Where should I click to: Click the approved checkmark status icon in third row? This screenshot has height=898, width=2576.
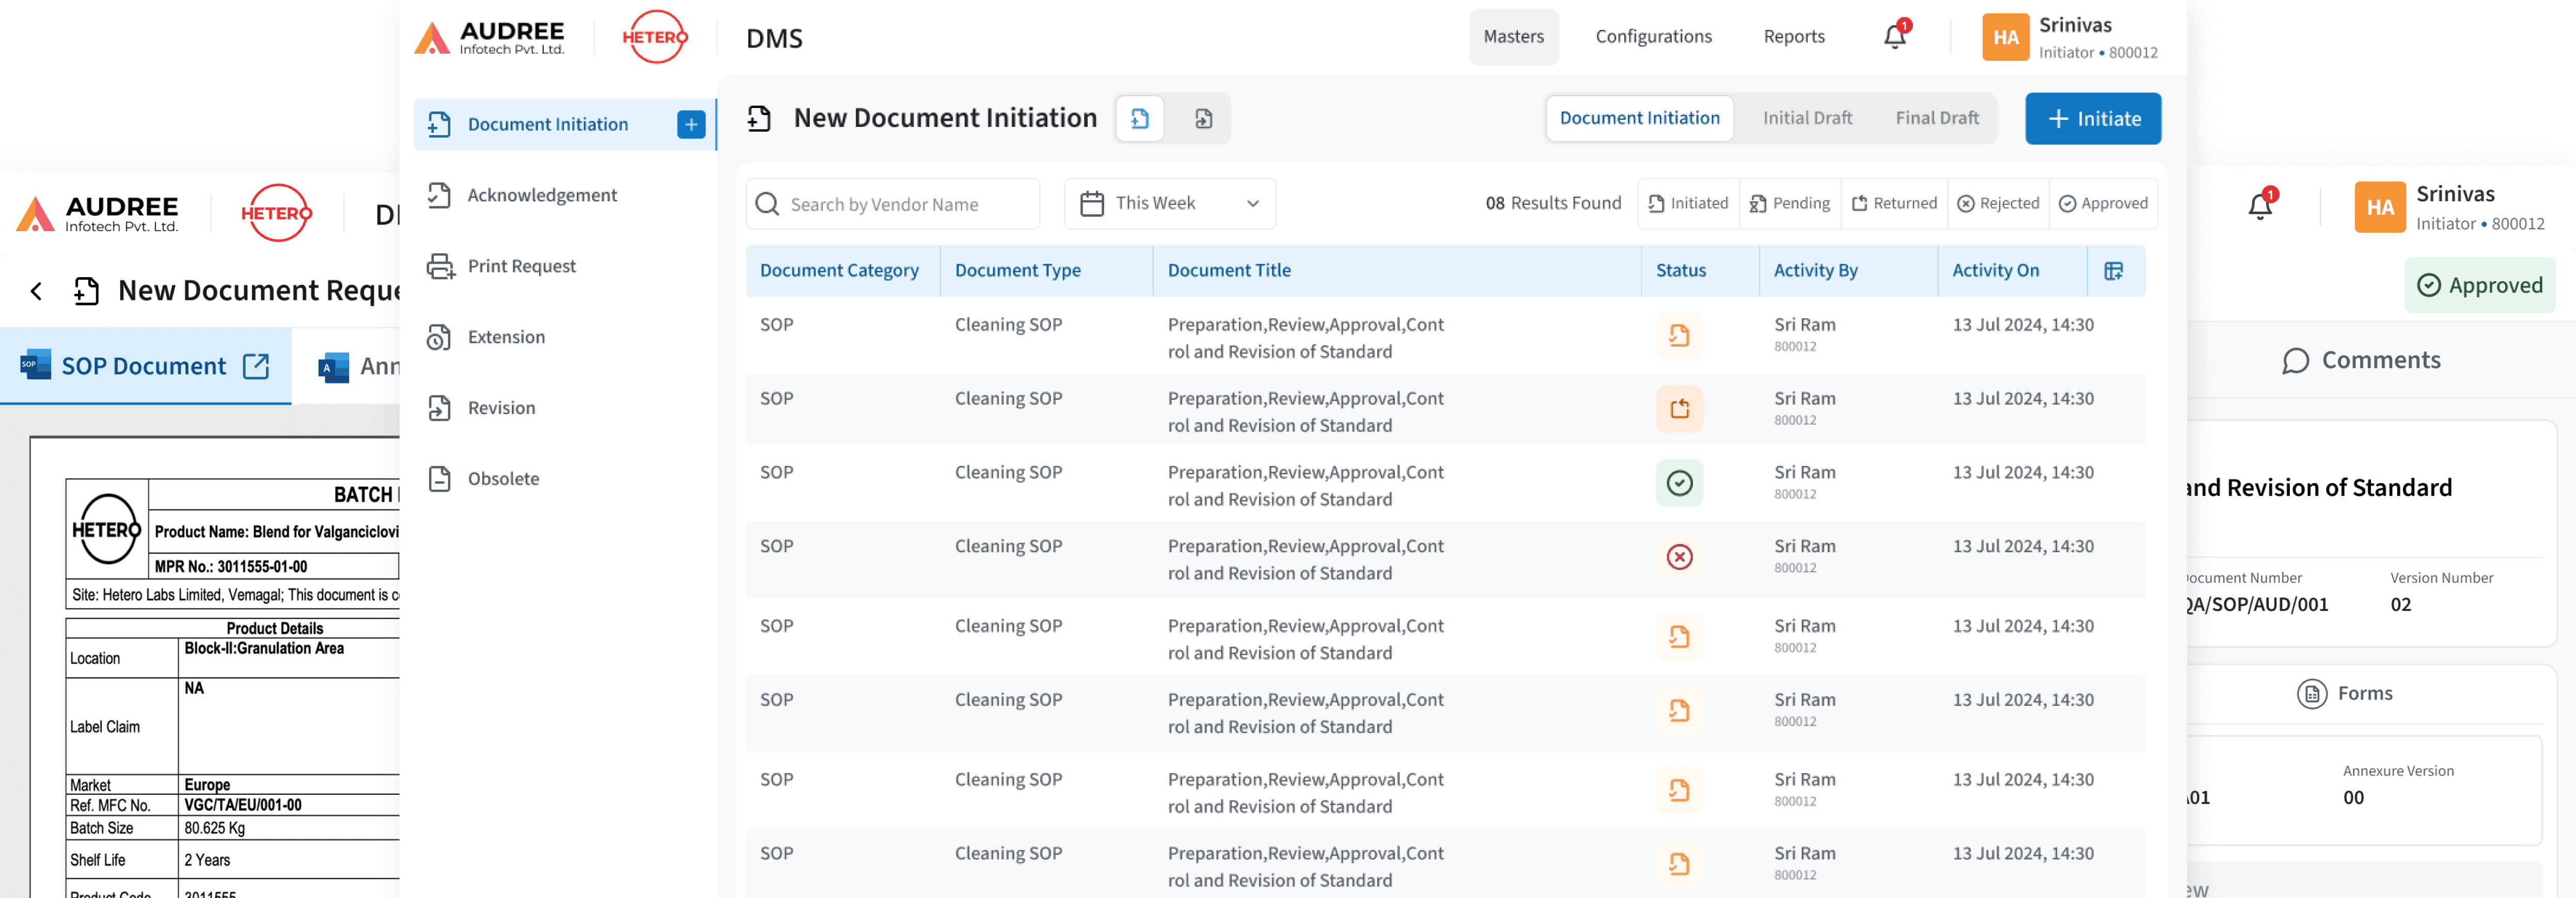coord(1679,484)
